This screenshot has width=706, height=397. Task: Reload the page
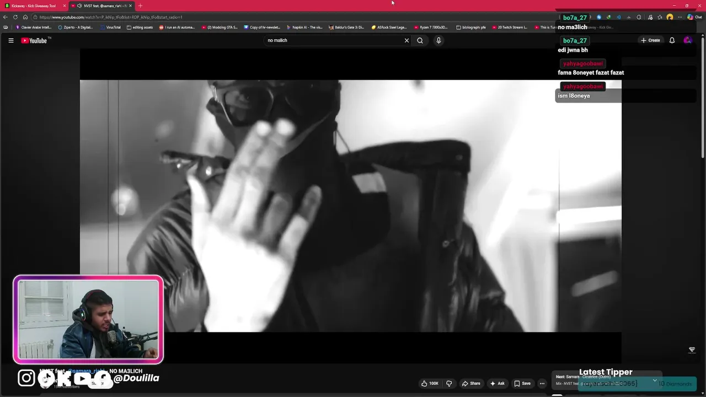coord(15,17)
